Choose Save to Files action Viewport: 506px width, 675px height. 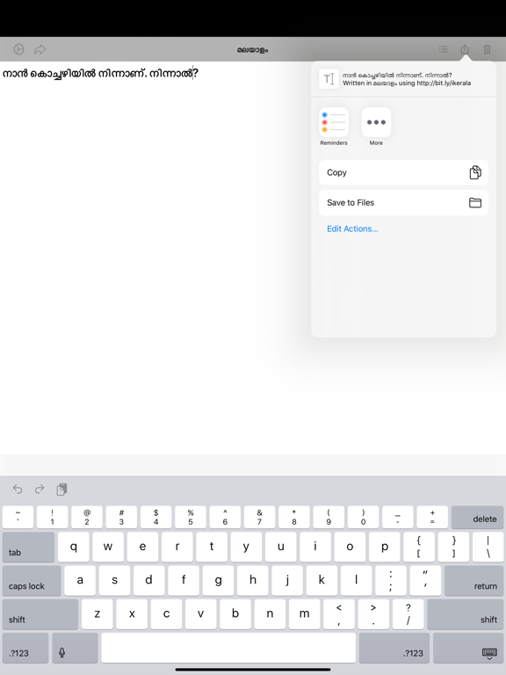tap(403, 203)
